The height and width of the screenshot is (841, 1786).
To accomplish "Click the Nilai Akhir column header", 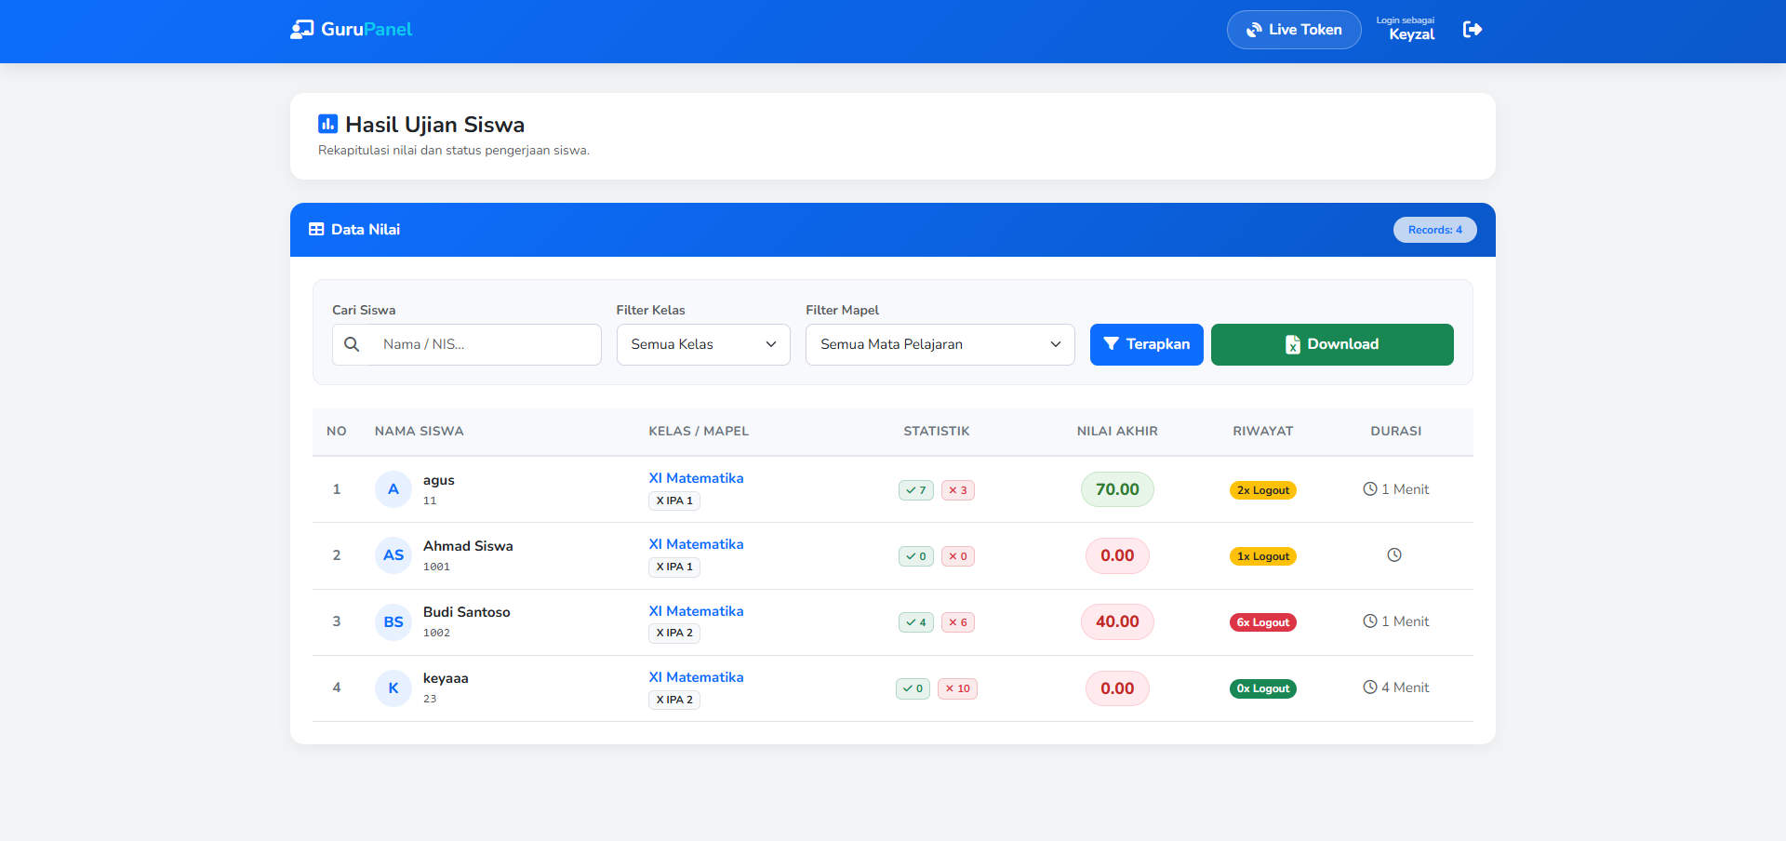I will pyautogui.click(x=1116, y=431).
